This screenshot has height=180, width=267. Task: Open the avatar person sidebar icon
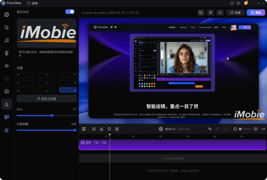pyautogui.click(x=7, y=130)
